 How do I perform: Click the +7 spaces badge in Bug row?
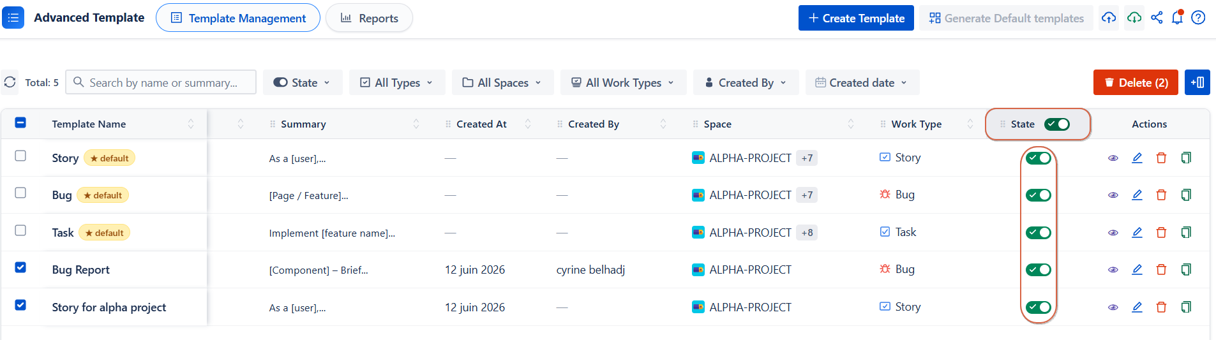[807, 195]
